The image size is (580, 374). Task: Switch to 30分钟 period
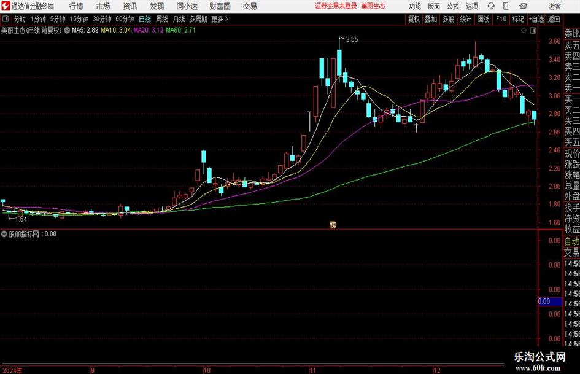102,19
